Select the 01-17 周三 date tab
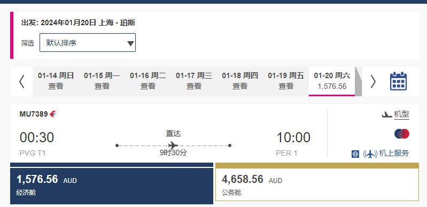The image size is (427, 207). tap(194, 81)
